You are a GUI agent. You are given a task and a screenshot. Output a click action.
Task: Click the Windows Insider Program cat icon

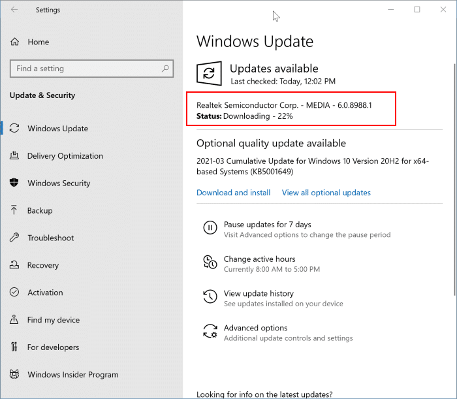(14, 374)
